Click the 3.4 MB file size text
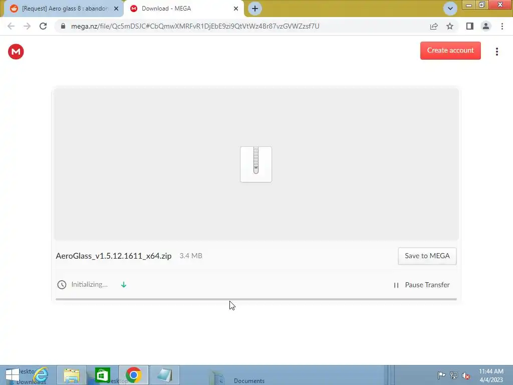The image size is (513, 385). pos(191,256)
